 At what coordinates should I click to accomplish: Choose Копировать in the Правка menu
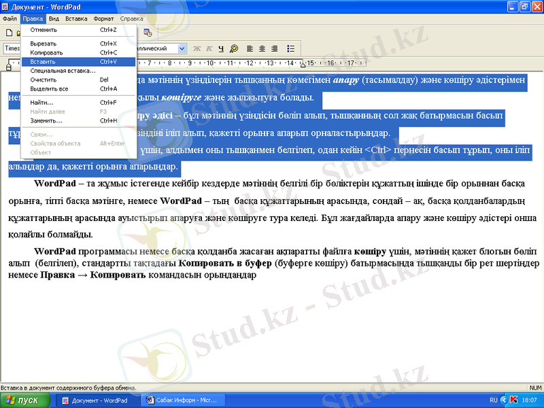pos(46,52)
